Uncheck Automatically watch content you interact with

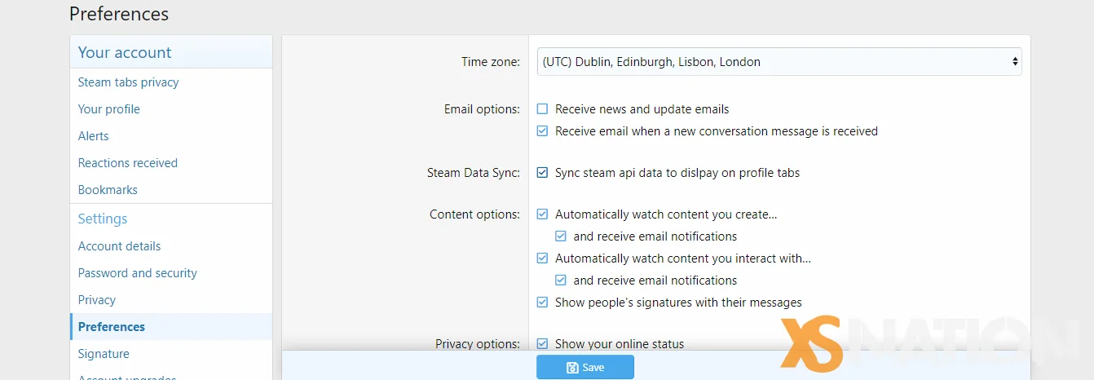542,258
